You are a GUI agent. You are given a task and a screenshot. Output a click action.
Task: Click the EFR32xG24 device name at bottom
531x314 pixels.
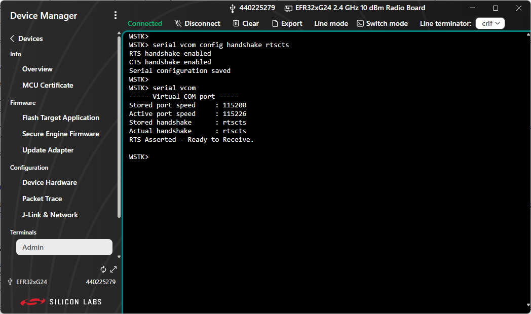point(31,282)
